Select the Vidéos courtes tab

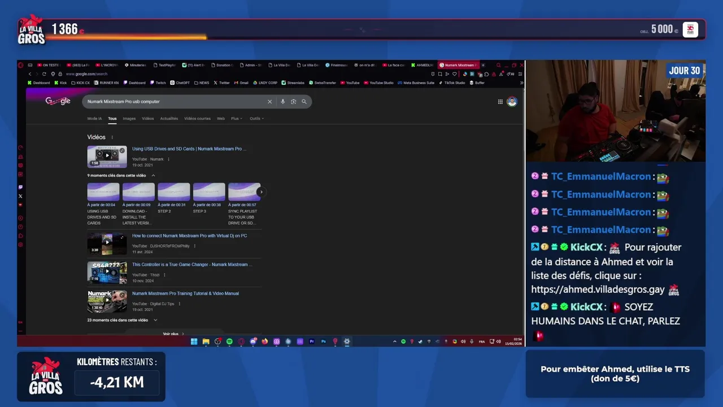tap(197, 119)
